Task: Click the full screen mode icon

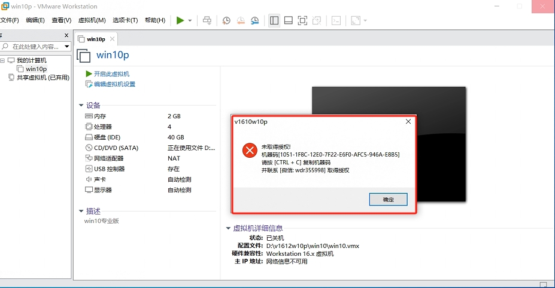Action: (x=302, y=20)
